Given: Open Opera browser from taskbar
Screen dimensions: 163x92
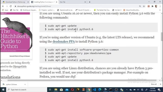Looking at the screenshot, I should click(x=72, y=90).
